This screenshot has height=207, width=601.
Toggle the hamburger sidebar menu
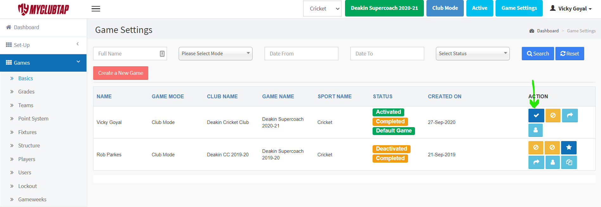tap(96, 9)
